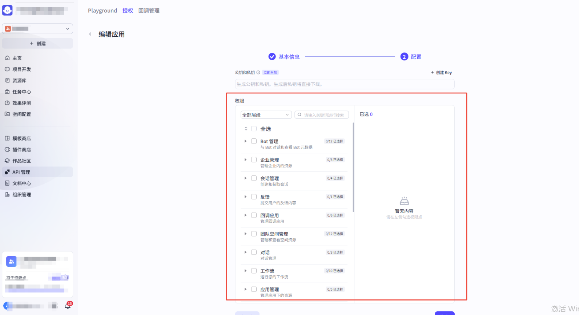The image size is (579, 315).
Task: Tick the 工作流 checkbox
Action: click(254, 271)
